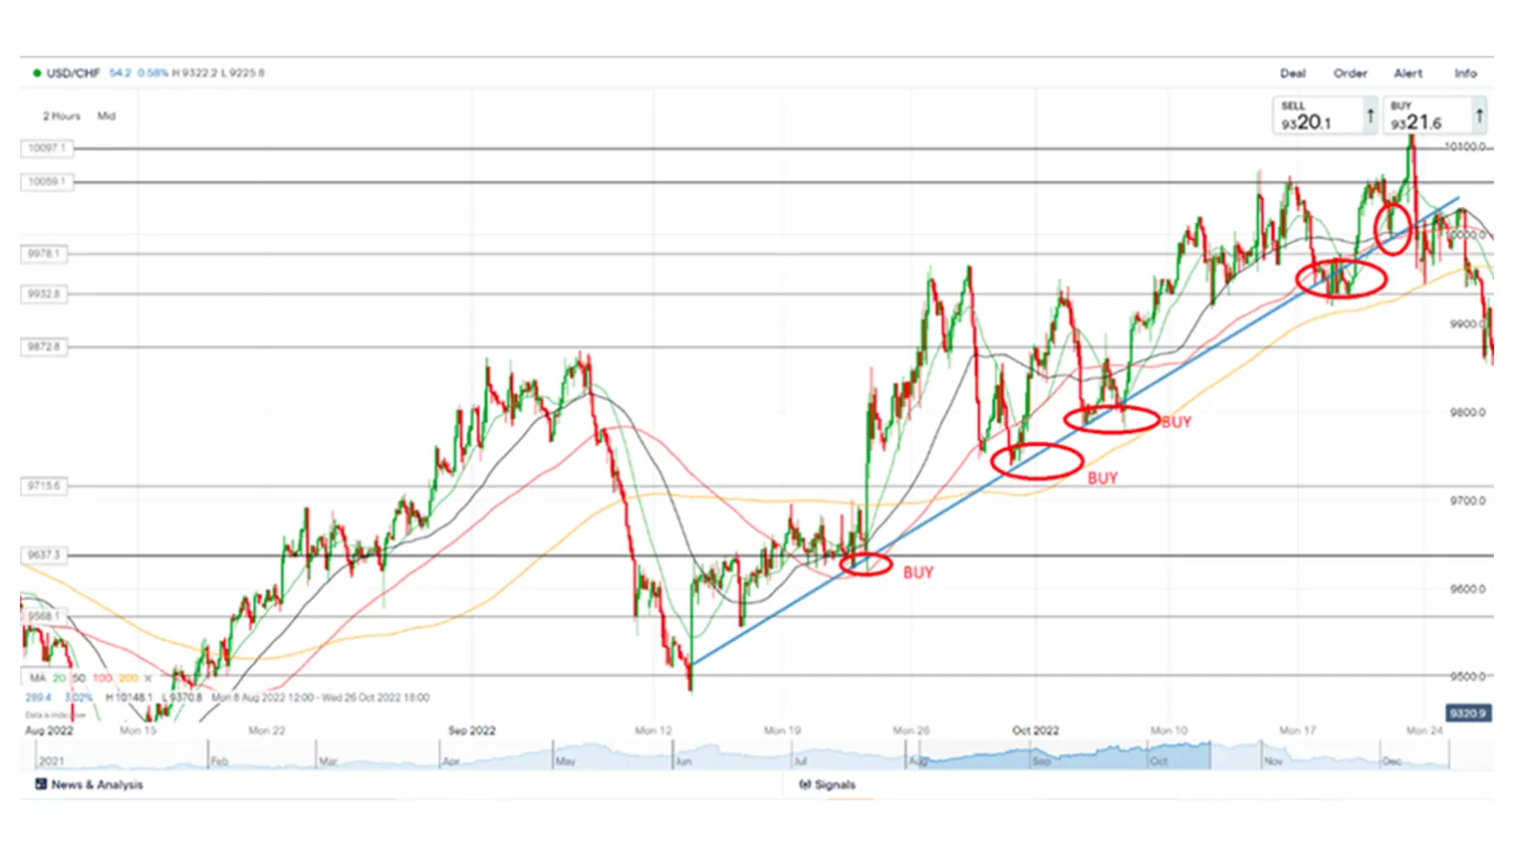
Task: Open the 2 Hours timeframe selector
Action: coord(62,115)
